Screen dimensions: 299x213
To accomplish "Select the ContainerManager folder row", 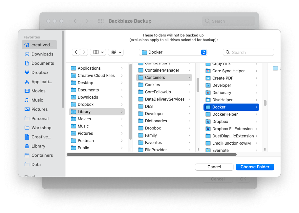I will tap(164, 70).
